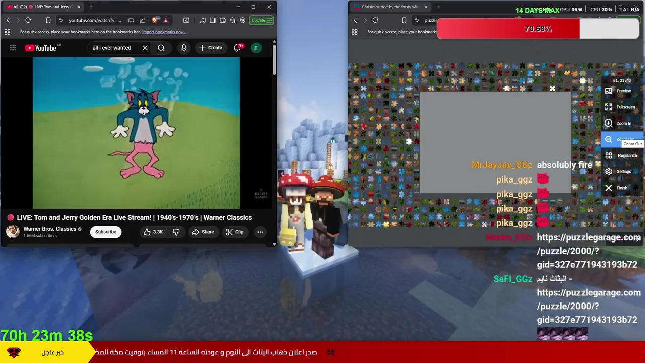Mute the Tom and Jerry tab audio icon

pos(16,7)
